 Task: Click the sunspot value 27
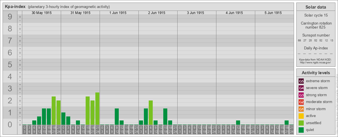[305, 41]
